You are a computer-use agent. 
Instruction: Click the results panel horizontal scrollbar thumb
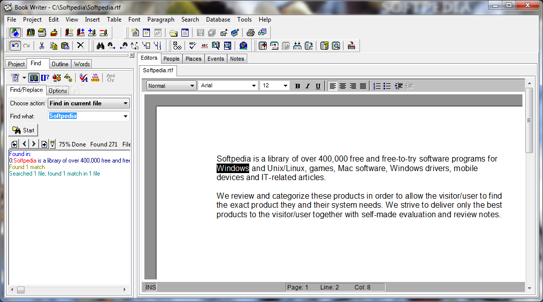[21, 289]
